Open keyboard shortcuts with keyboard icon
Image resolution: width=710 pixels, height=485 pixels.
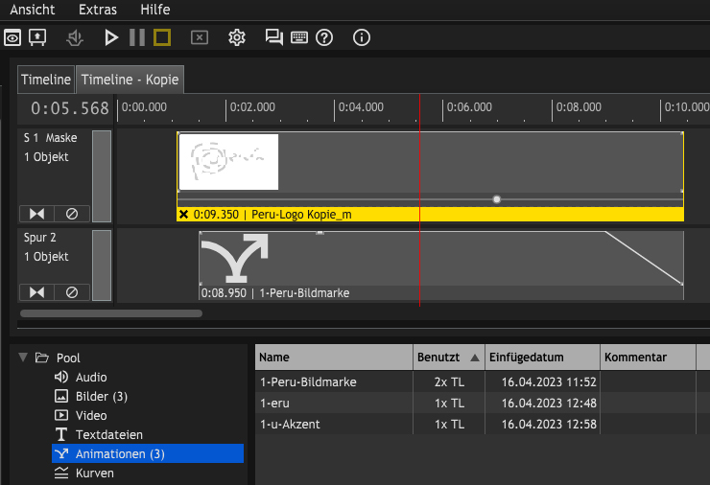(x=298, y=37)
